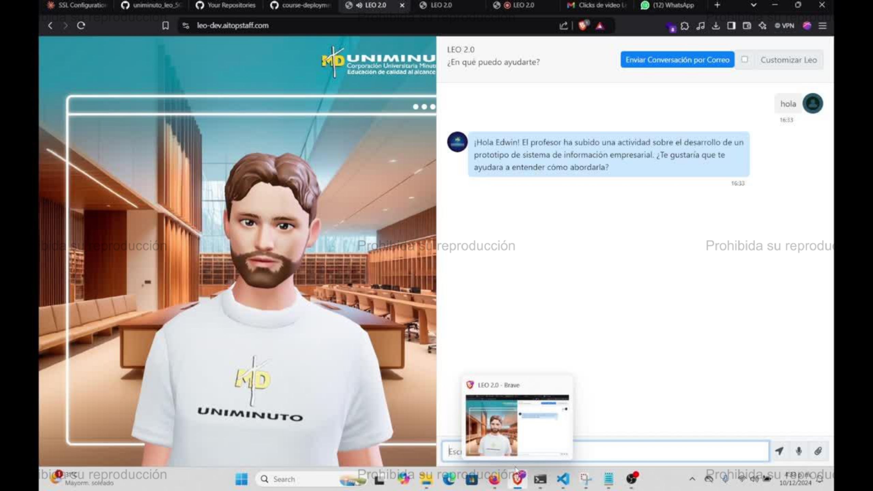Open the tab list dropdown arrow

(x=754, y=5)
